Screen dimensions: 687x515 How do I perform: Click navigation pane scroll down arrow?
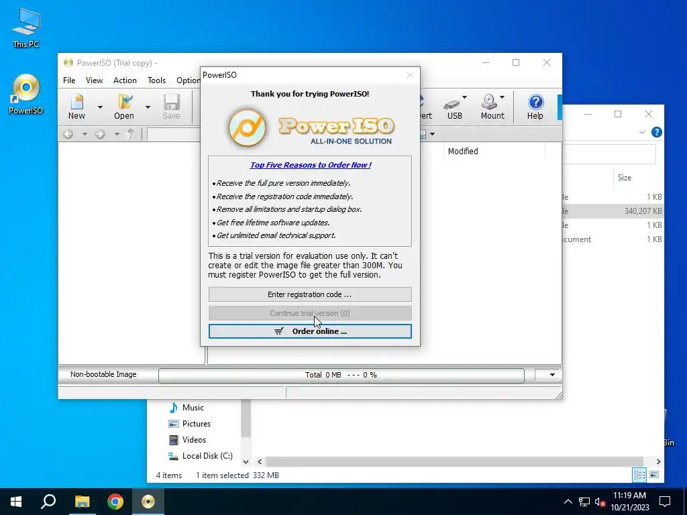tap(246, 461)
